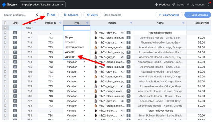Screen dimensions: 213x122
Task: Open Type dropdown for product 763
Action: [84, 106]
